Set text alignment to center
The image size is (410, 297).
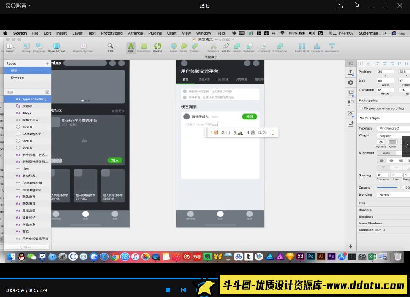pyautogui.click(x=391, y=160)
